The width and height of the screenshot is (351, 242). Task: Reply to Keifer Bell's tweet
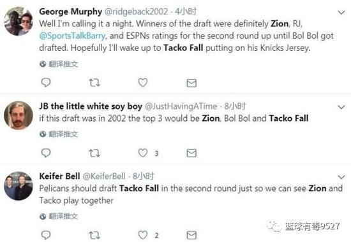(x=46, y=235)
